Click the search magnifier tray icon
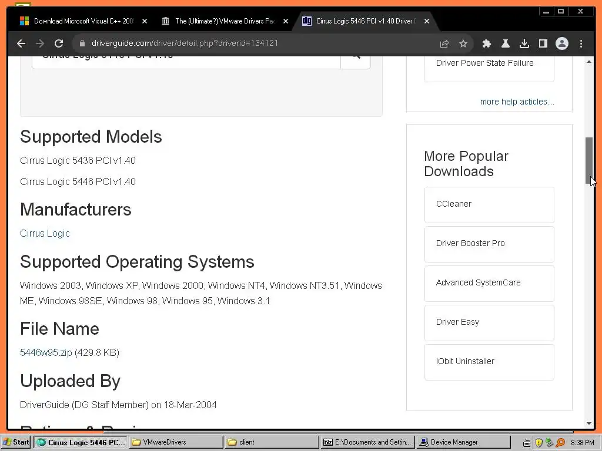Image resolution: width=602 pixels, height=451 pixels. click(560, 443)
